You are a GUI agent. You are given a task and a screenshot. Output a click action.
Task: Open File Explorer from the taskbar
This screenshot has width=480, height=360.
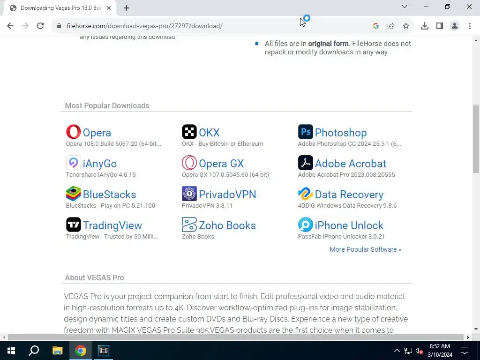tap(57, 351)
